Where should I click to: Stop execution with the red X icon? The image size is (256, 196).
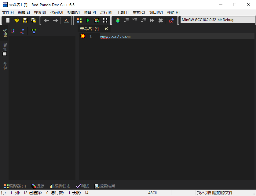(x=160, y=20)
